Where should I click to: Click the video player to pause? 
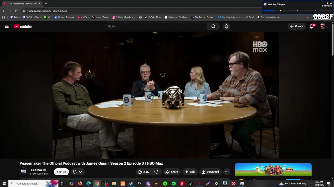point(165,95)
